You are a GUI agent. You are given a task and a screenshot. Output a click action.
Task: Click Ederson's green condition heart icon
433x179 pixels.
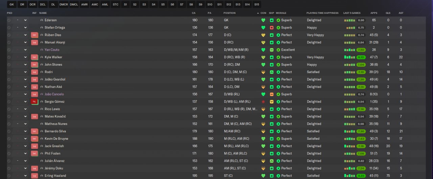click(x=263, y=20)
